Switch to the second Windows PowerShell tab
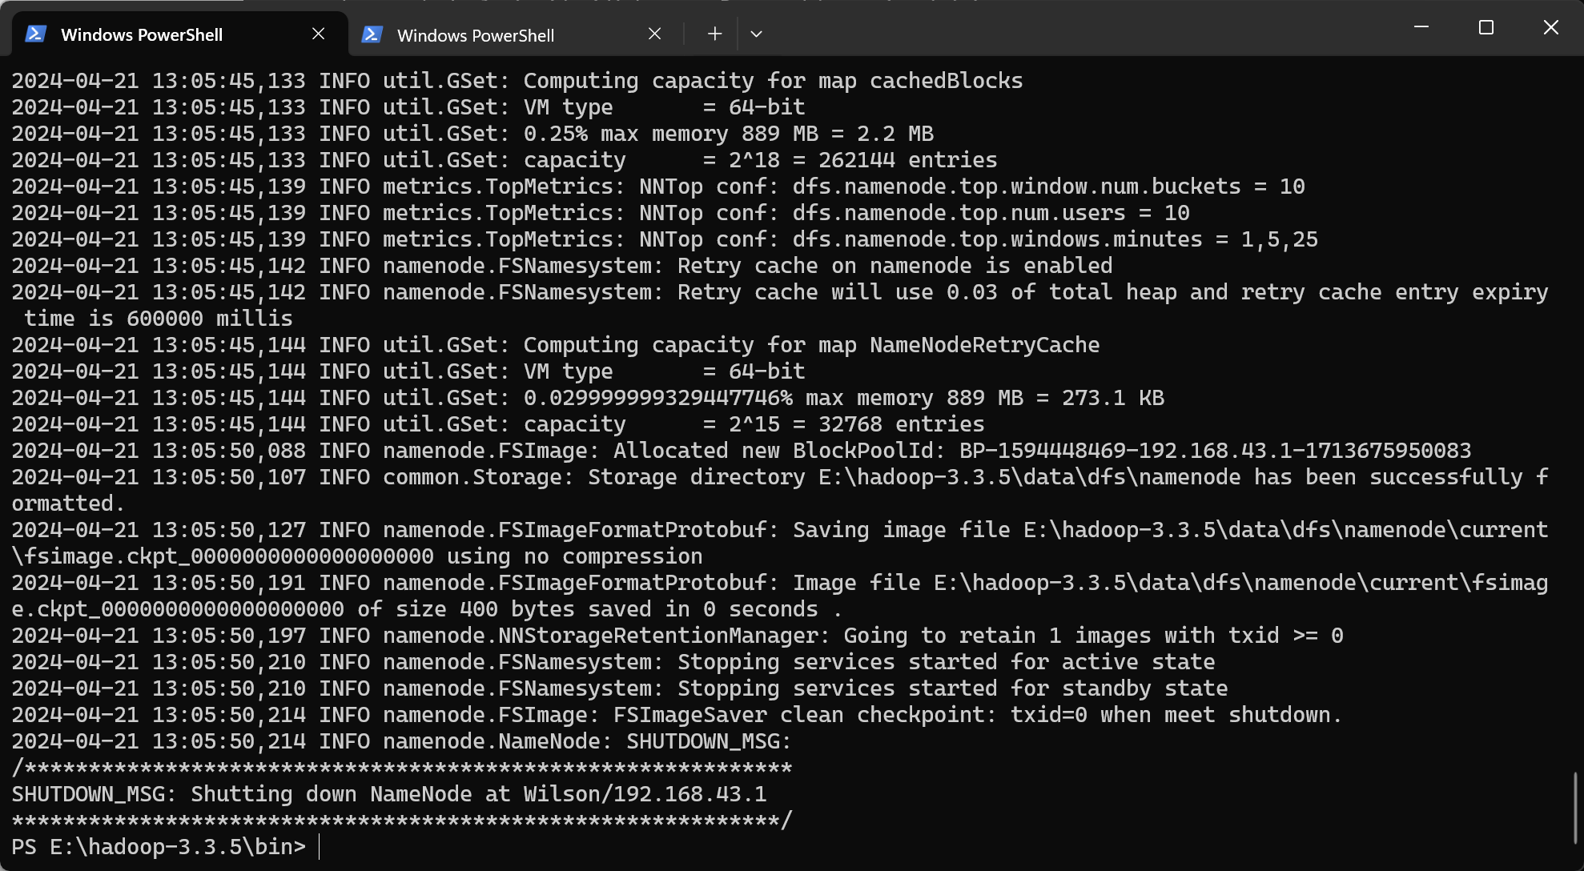1584x871 pixels. 476,35
